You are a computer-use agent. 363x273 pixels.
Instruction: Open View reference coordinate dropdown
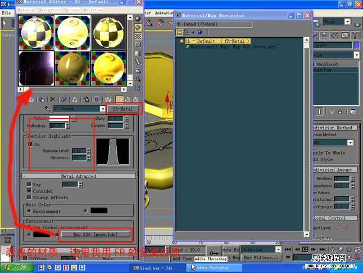pyautogui.click(x=347, y=22)
